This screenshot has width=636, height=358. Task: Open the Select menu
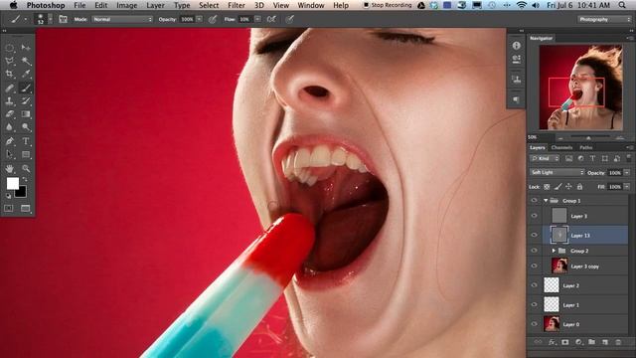point(209,5)
